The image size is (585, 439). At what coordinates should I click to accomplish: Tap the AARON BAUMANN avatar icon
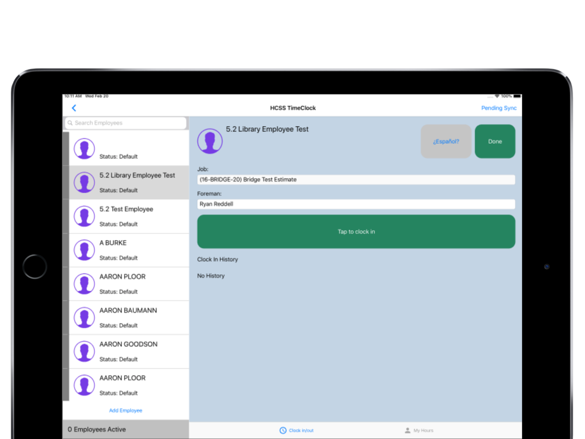pyautogui.click(x=84, y=318)
